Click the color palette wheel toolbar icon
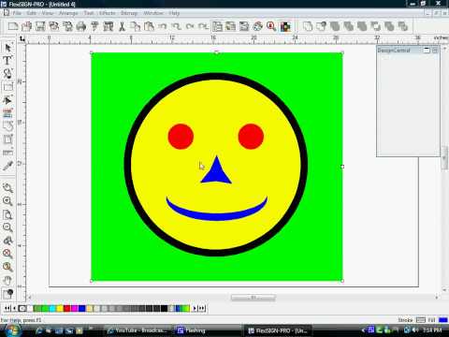449x337 pixels. point(257,26)
